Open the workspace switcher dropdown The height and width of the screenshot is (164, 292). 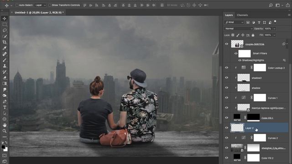(x=279, y=5)
